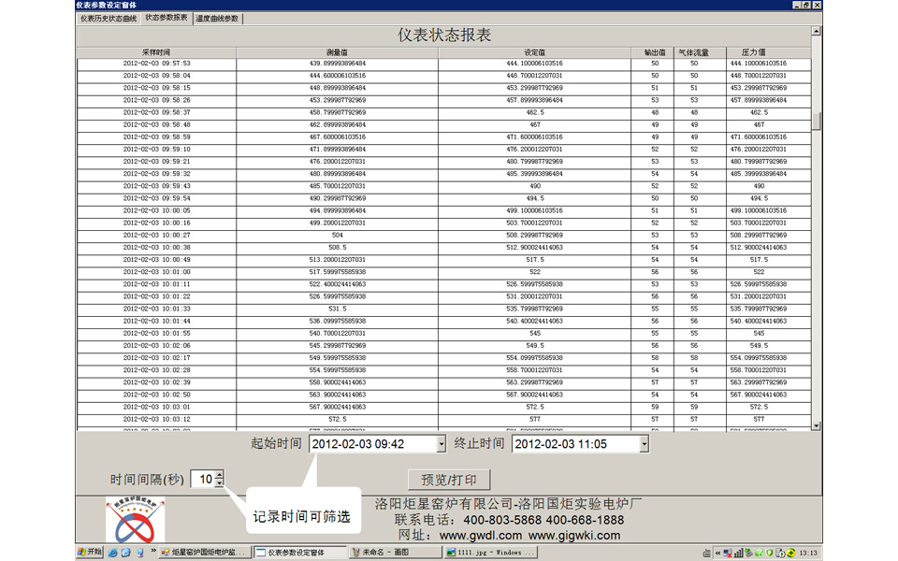Click the 设定值 column header
898x561 pixels.
point(534,52)
